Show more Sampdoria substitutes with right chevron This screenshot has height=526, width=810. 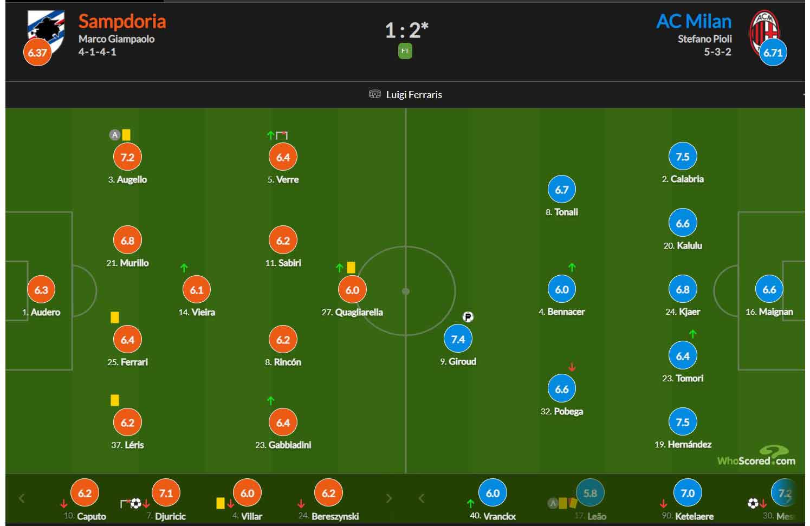tap(388, 498)
